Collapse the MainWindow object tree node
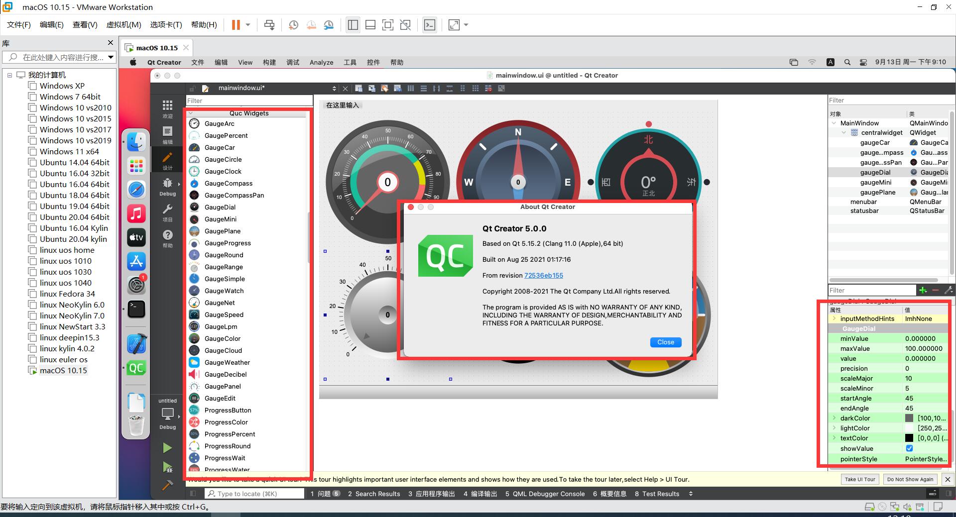The width and height of the screenshot is (956, 517). (834, 123)
